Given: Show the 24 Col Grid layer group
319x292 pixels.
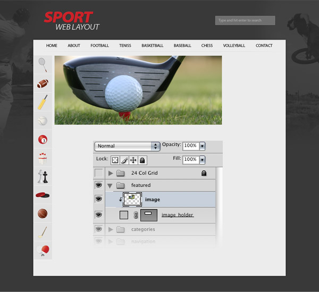Looking at the screenshot, I should [x=99, y=173].
